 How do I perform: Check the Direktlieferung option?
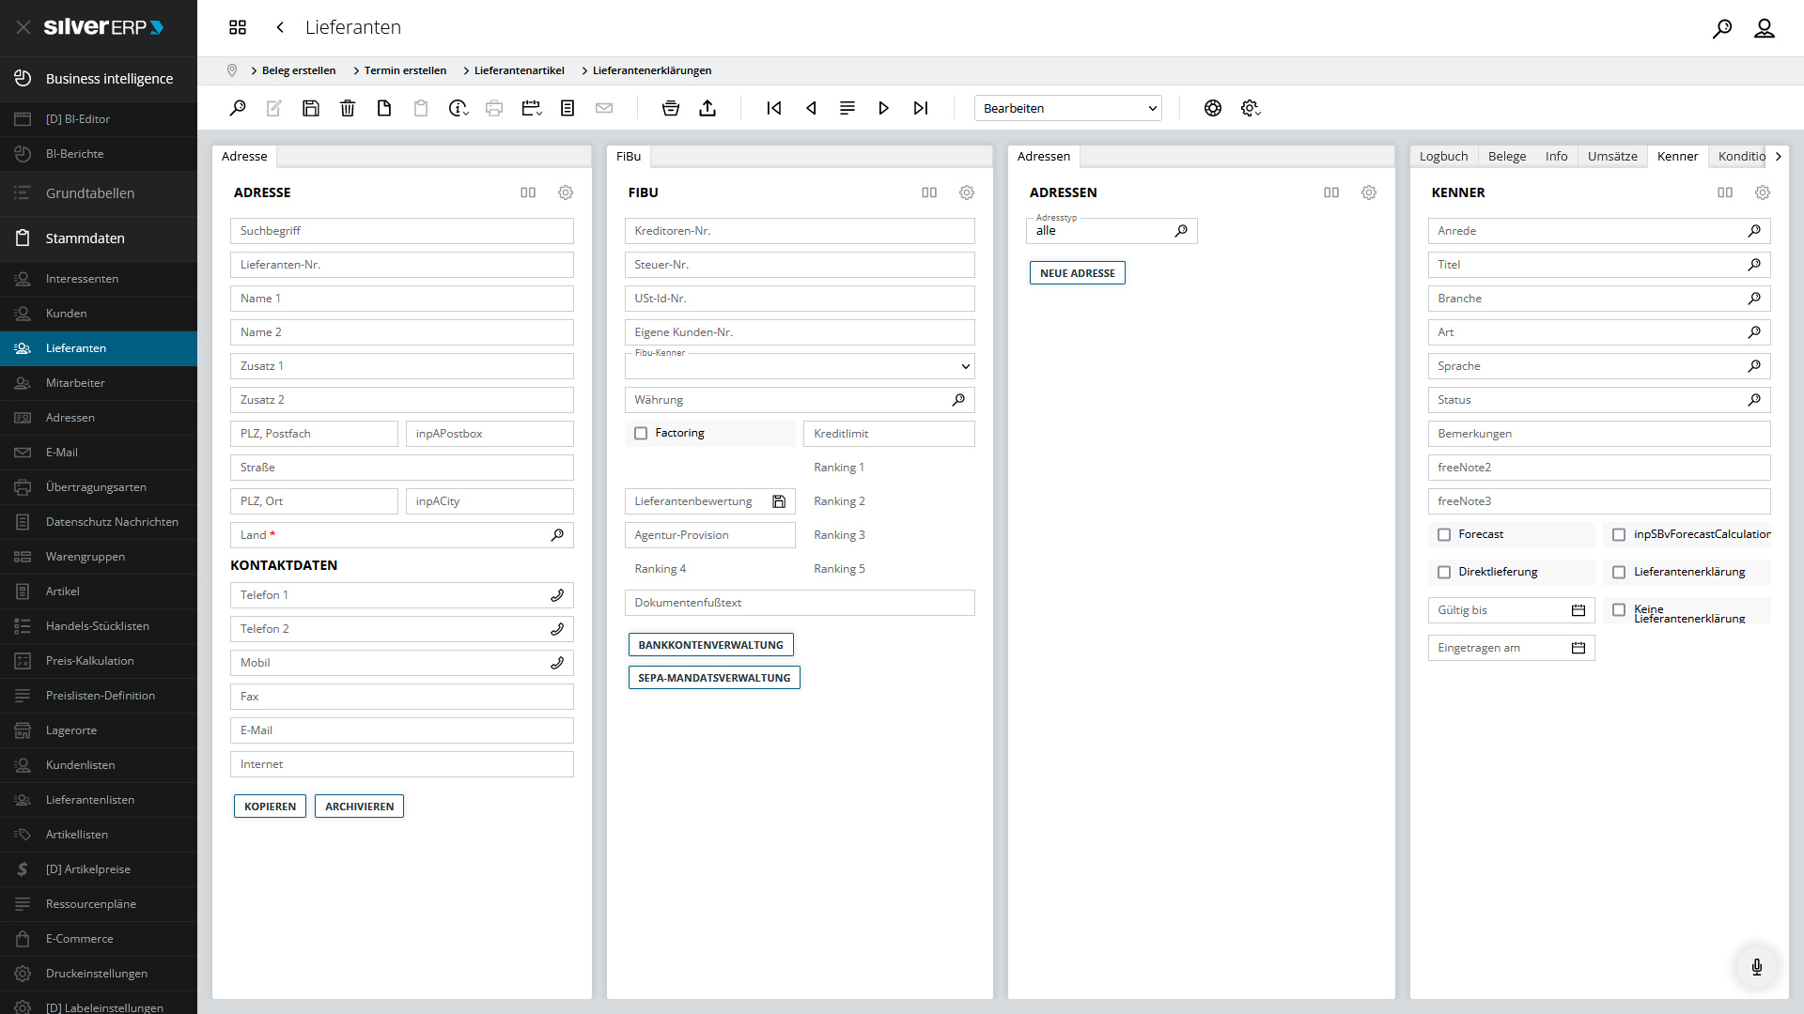tap(1444, 572)
